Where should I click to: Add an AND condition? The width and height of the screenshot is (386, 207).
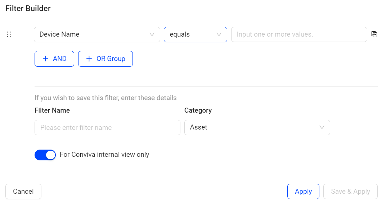pyautogui.click(x=54, y=59)
